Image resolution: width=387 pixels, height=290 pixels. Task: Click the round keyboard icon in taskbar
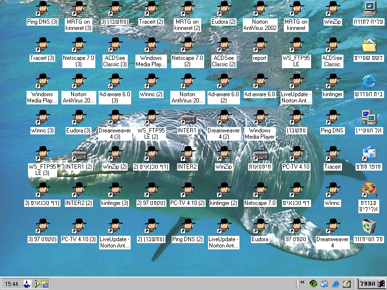pyautogui.click(x=313, y=284)
